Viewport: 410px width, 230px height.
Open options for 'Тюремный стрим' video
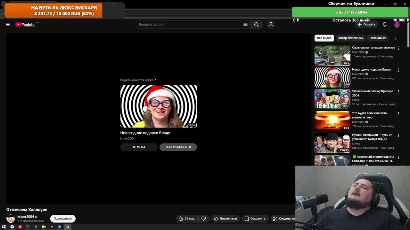pos(398,157)
